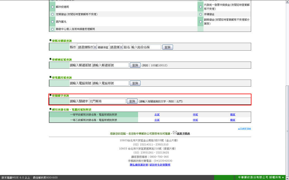This screenshot has height=180, width=289.
Task: Select the 郵件投遞局 radio button
Action: click(52, 7)
